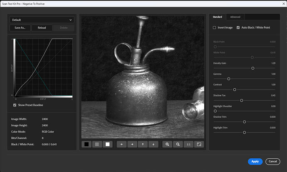Toggle Show Preset Baseline checkbox
The width and height of the screenshot is (287, 172).
tap(15, 105)
